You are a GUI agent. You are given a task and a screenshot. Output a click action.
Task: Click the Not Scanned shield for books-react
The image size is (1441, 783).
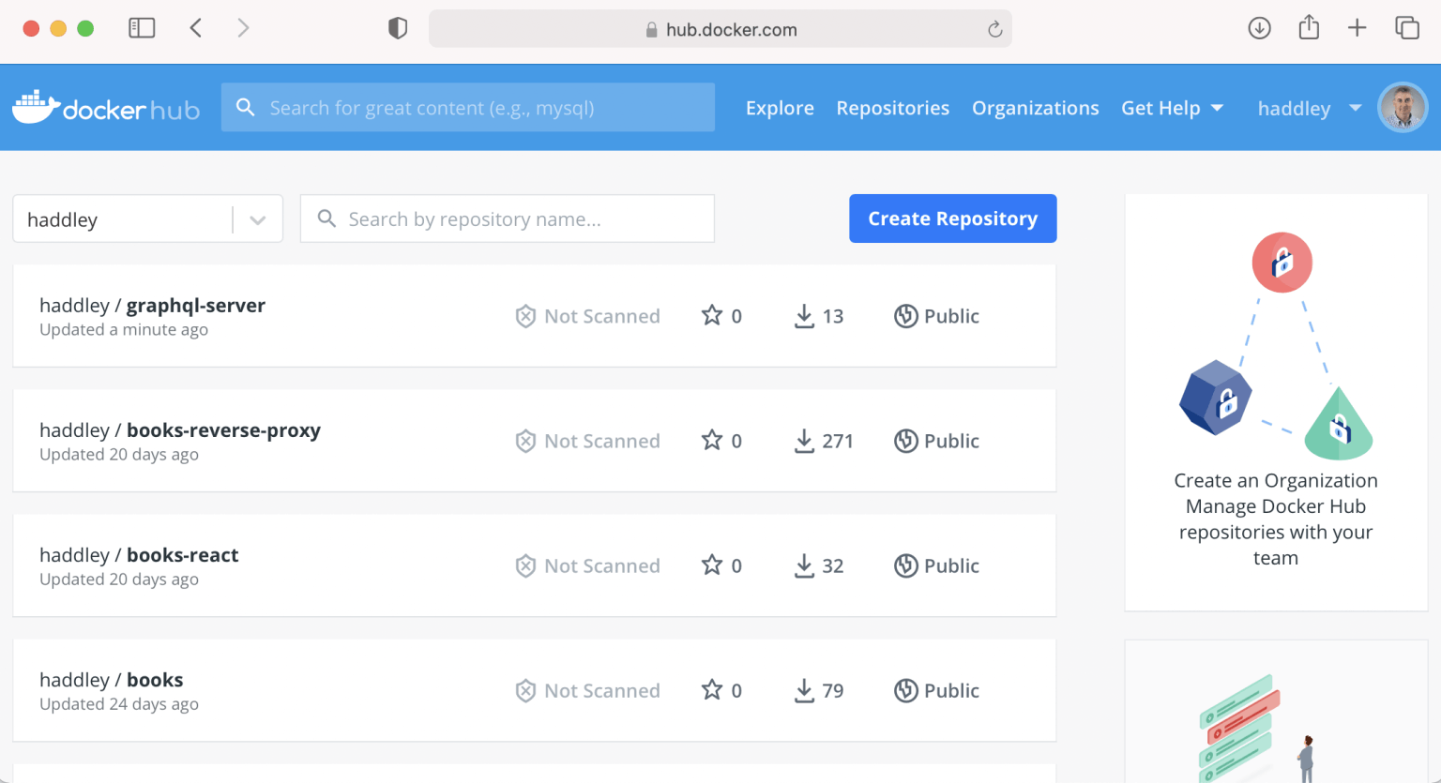(525, 565)
